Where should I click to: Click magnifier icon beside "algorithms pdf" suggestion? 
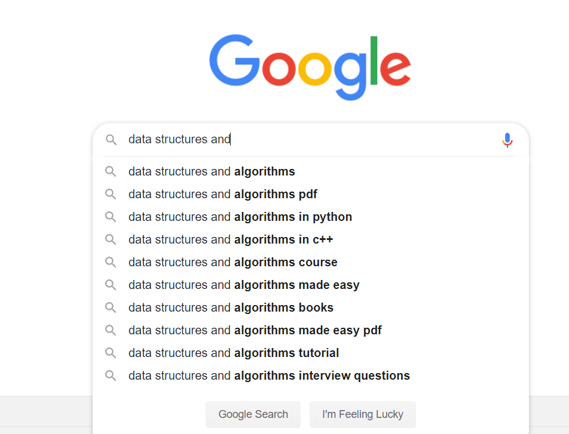click(x=111, y=194)
